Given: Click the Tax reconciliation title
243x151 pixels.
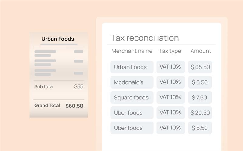Looking at the screenshot, I should 145,38.
